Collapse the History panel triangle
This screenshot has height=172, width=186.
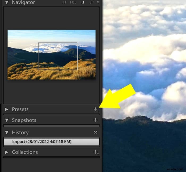pos(7,132)
